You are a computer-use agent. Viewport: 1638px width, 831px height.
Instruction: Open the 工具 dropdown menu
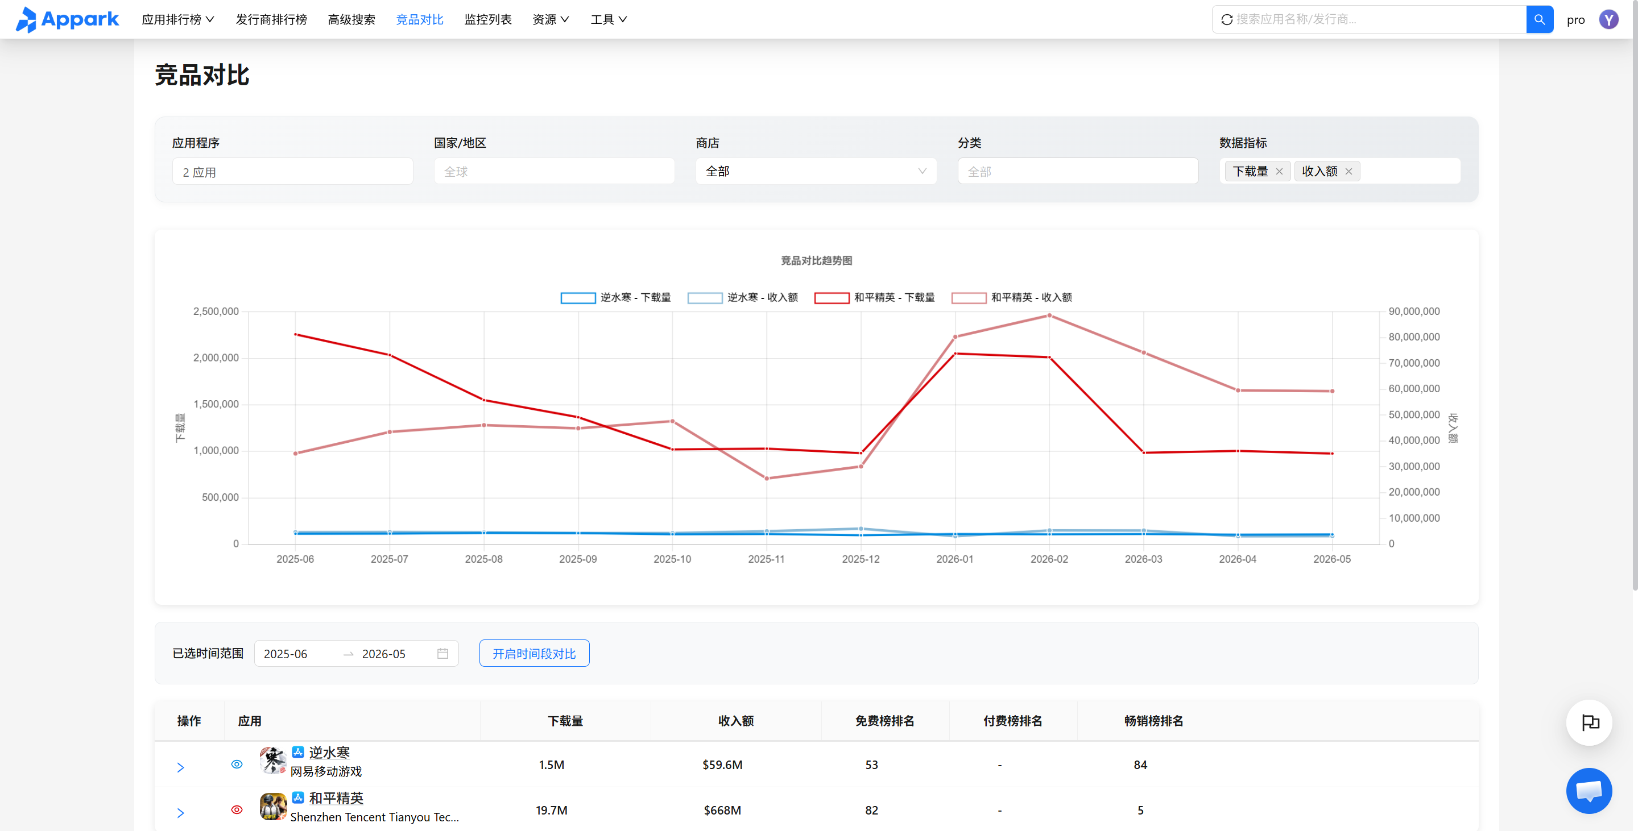pos(609,20)
